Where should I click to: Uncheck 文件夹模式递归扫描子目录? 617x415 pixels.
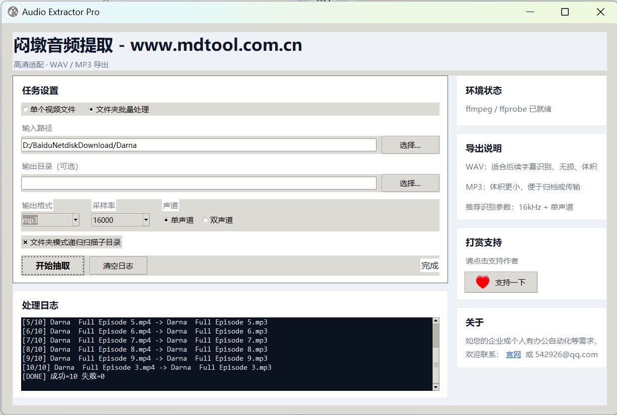coord(25,242)
